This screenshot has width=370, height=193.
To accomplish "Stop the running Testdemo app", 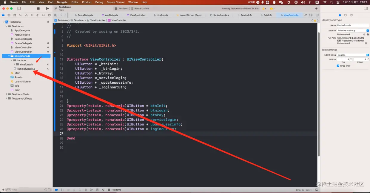I will (38, 8).
